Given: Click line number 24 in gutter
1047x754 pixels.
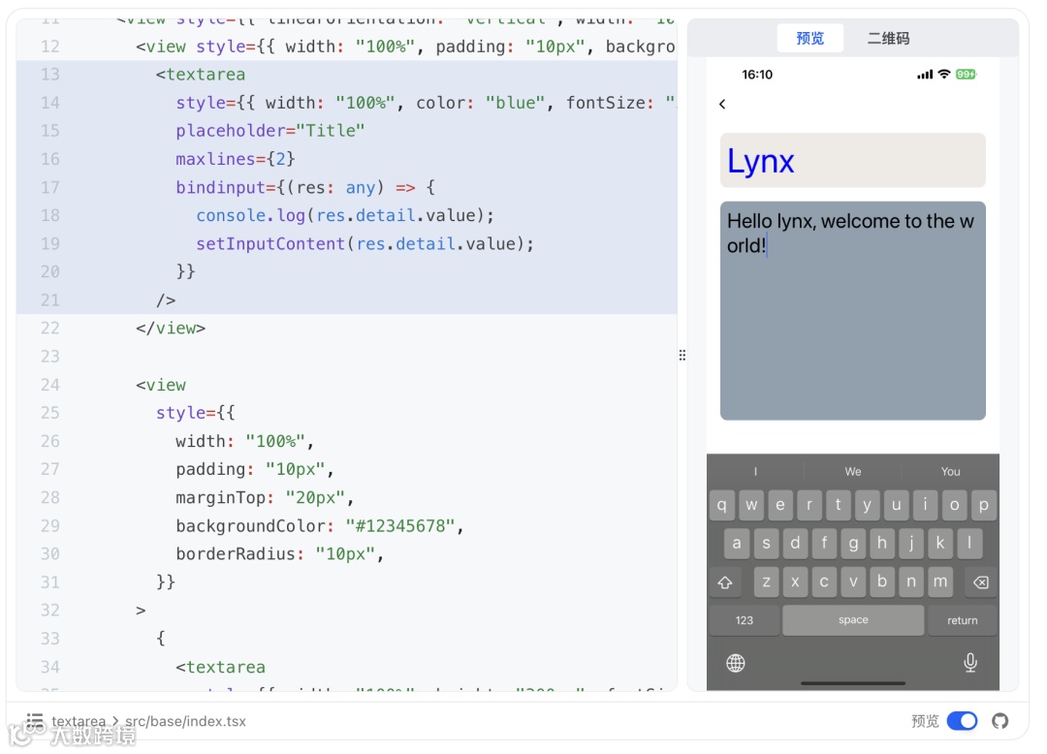Looking at the screenshot, I should point(50,385).
